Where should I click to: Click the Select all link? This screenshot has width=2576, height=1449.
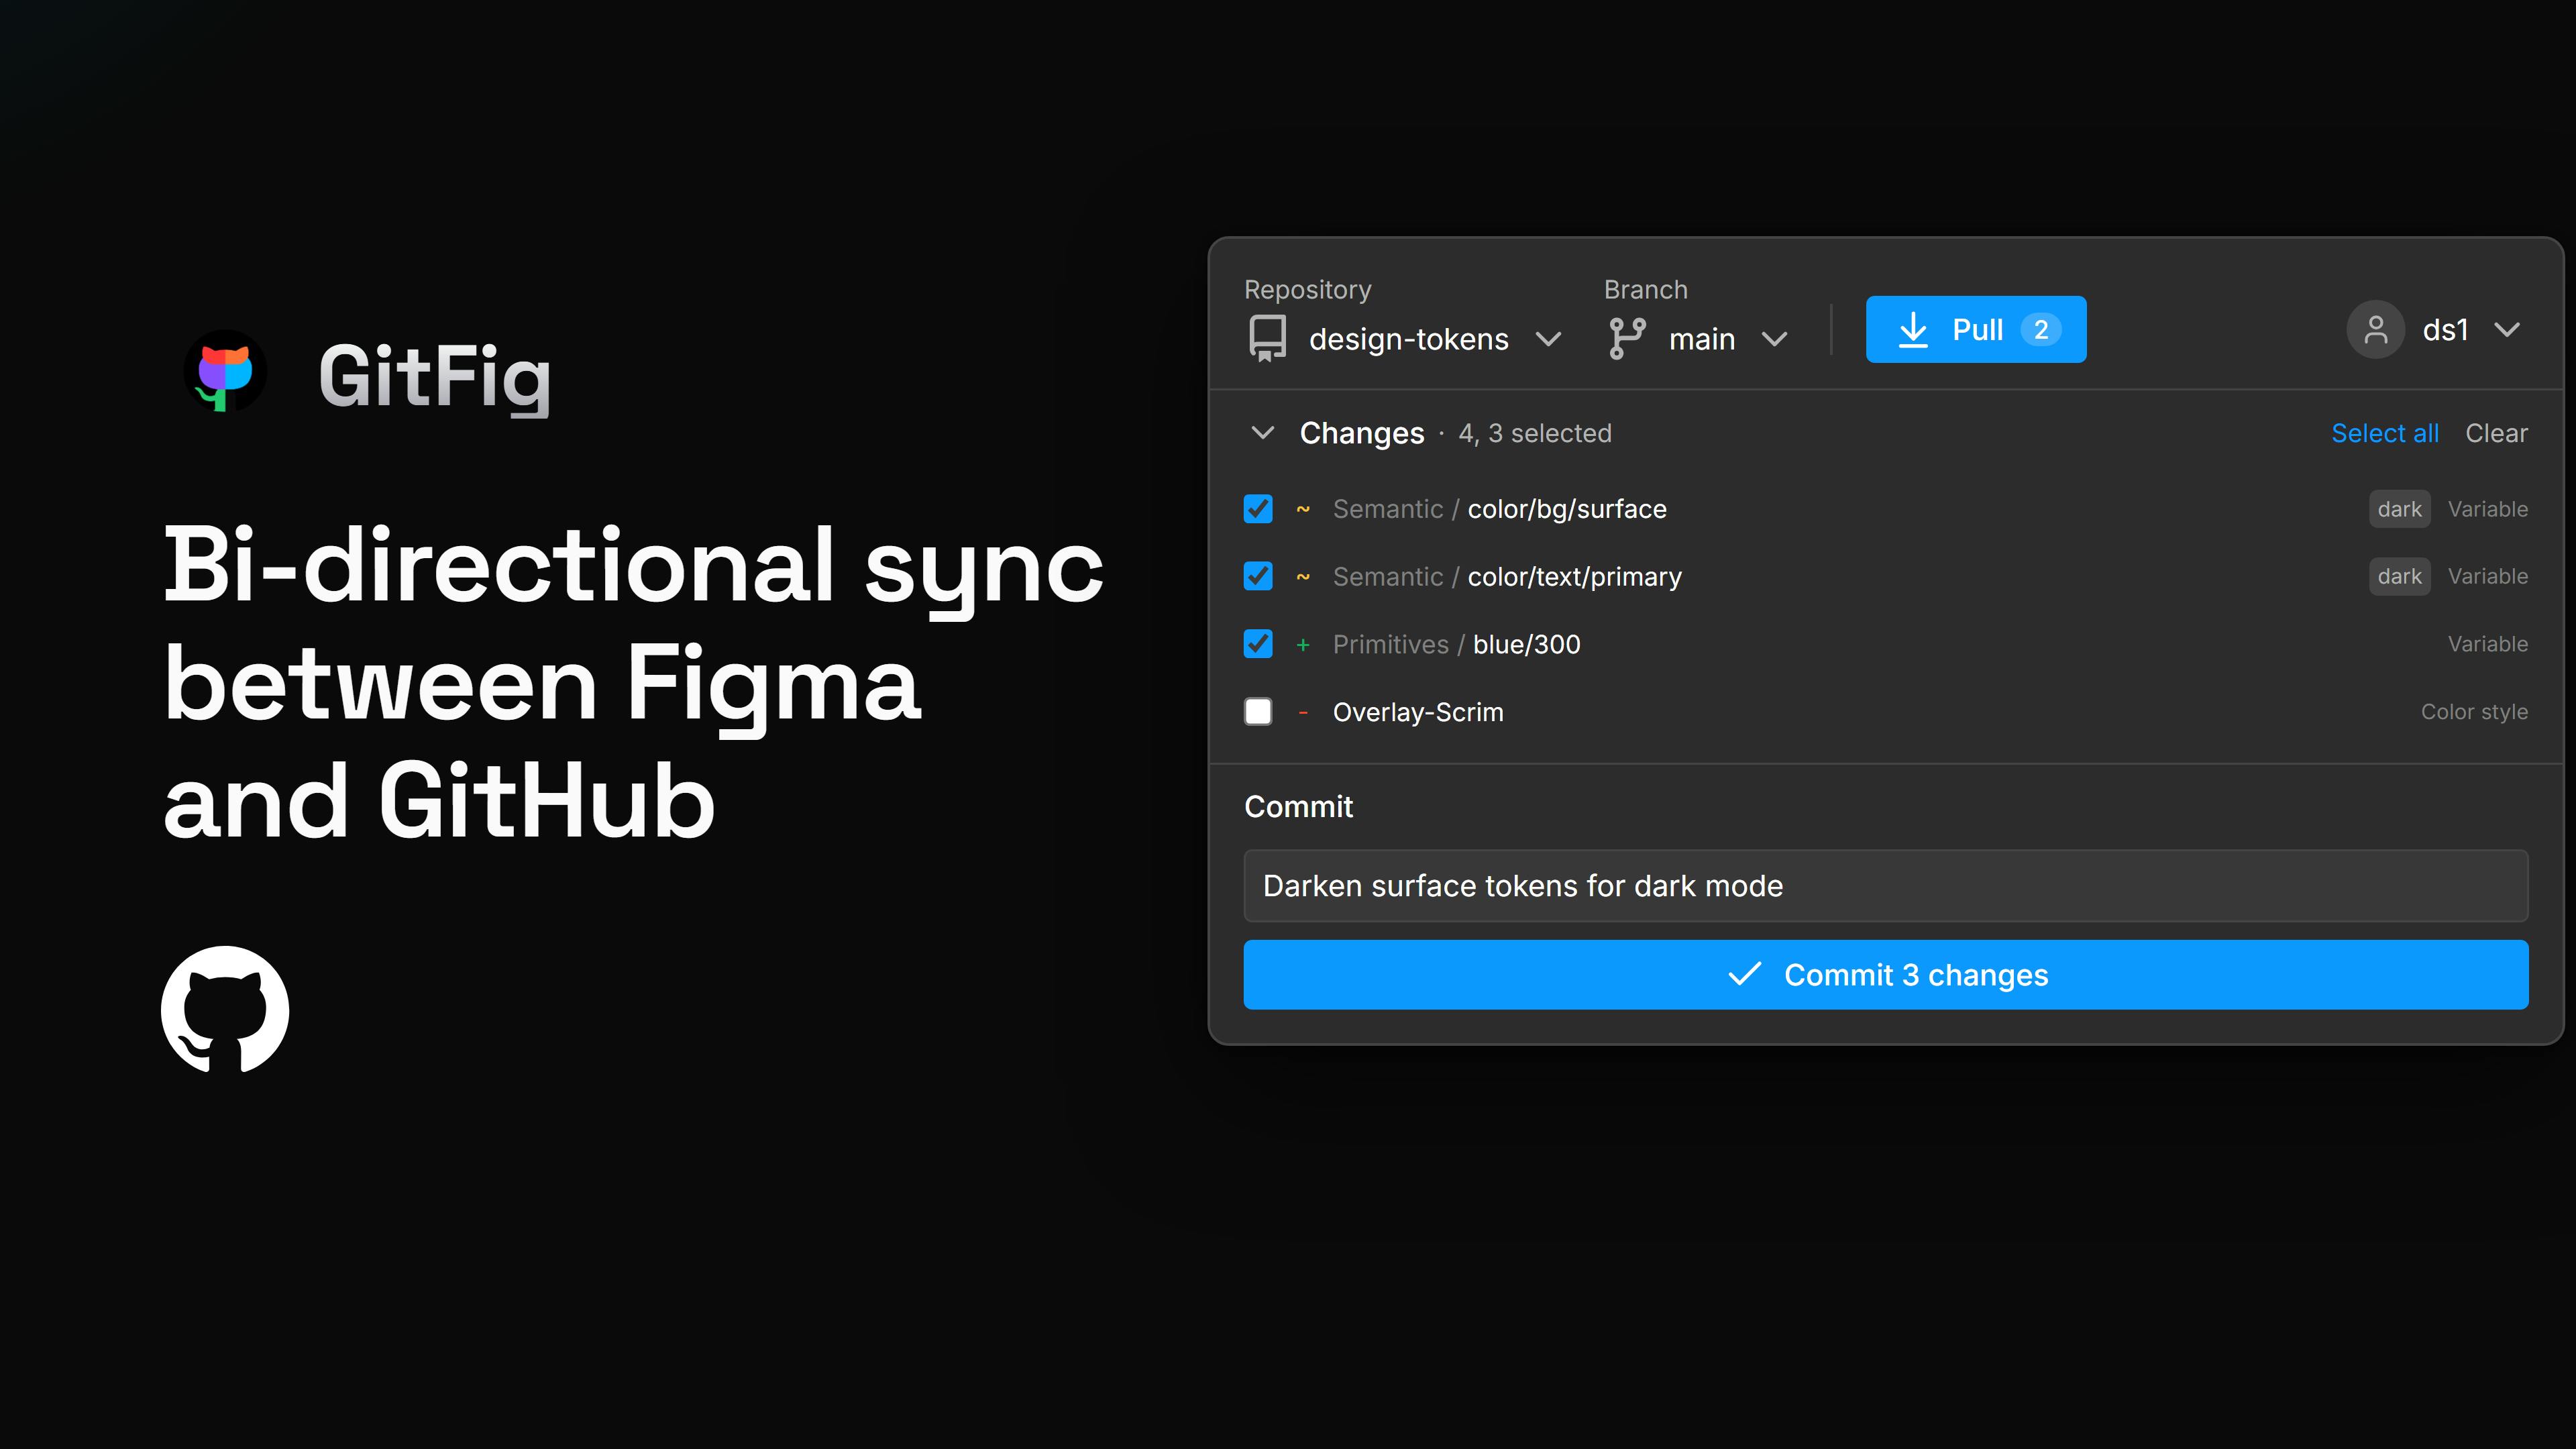[2385, 433]
